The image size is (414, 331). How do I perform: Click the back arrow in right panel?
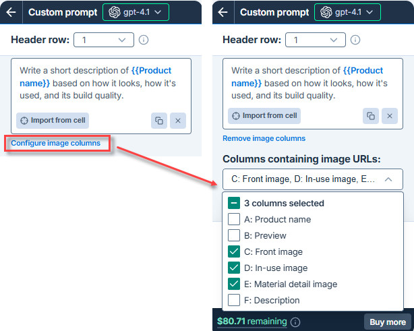pos(223,12)
